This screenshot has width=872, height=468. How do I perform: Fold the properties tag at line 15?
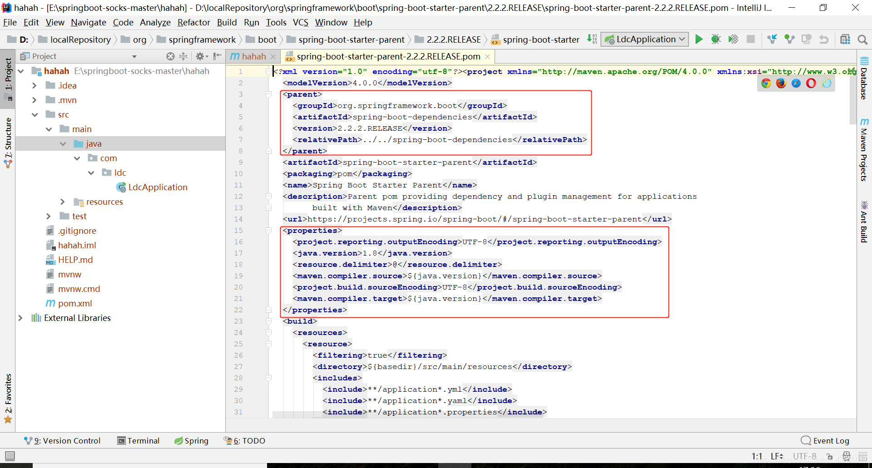click(x=268, y=231)
